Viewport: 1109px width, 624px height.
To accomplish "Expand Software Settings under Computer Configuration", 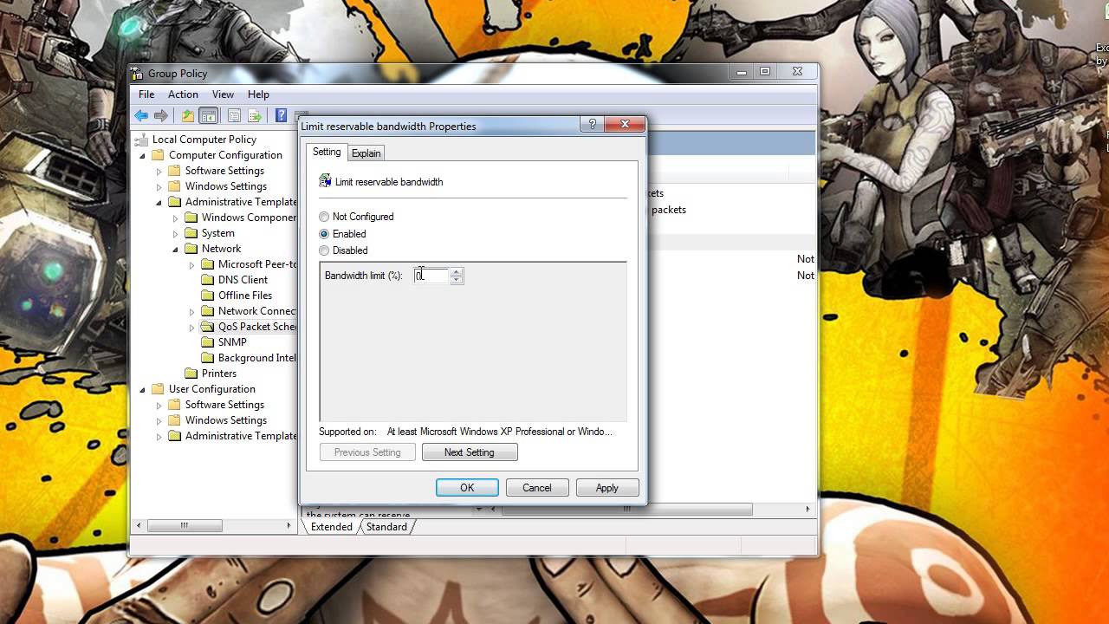I will (x=159, y=172).
